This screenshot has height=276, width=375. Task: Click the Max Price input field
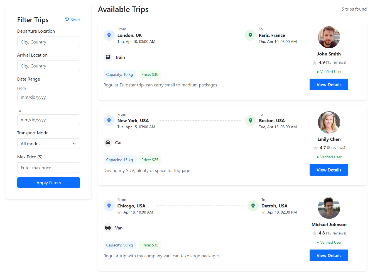[x=48, y=168]
